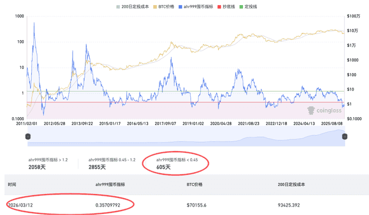
Task: Click the yellow BTC价格 legend swatch
Action: point(155,7)
